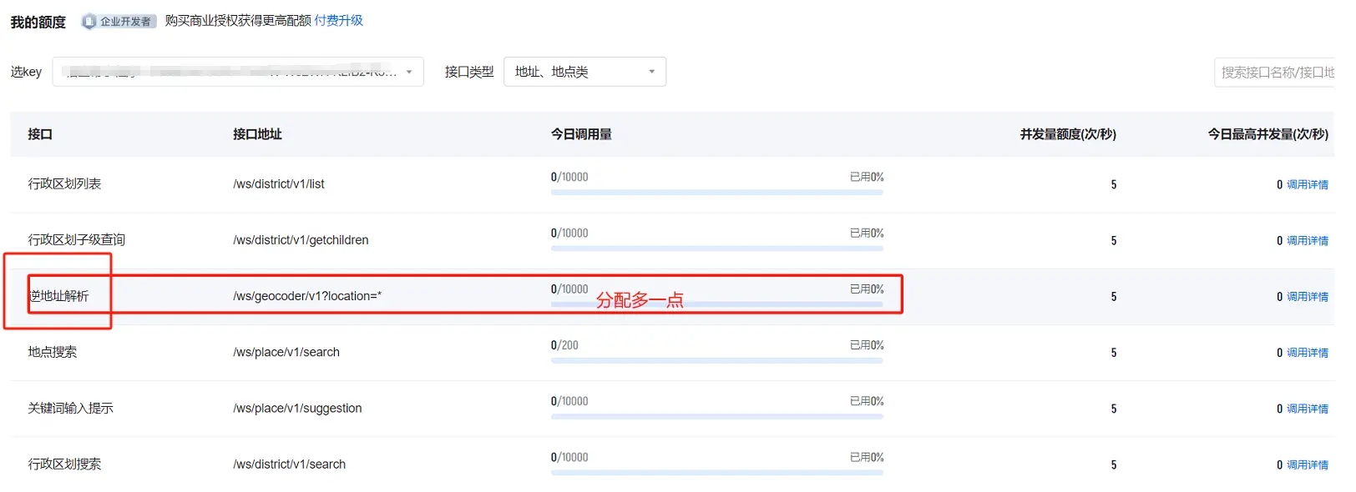This screenshot has height=492, width=1356.
Task: Click the 并发量额度 column header
Action: tap(1067, 134)
